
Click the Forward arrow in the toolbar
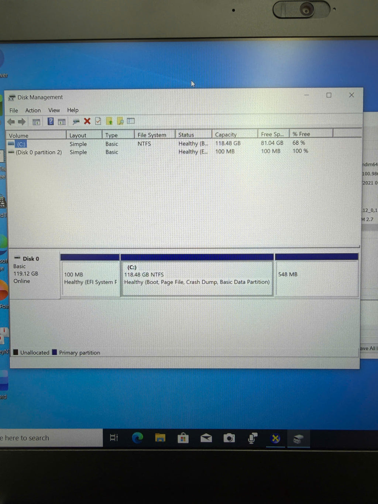(22, 121)
